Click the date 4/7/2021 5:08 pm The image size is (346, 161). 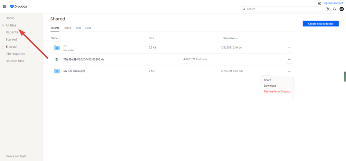coord(232,71)
